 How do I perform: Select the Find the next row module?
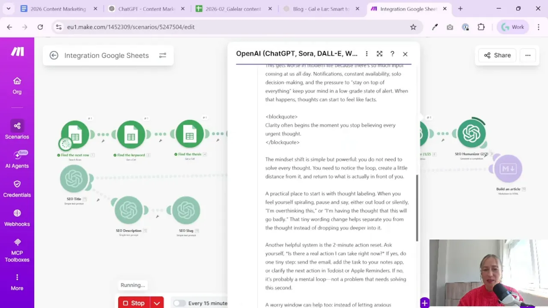tap(75, 134)
